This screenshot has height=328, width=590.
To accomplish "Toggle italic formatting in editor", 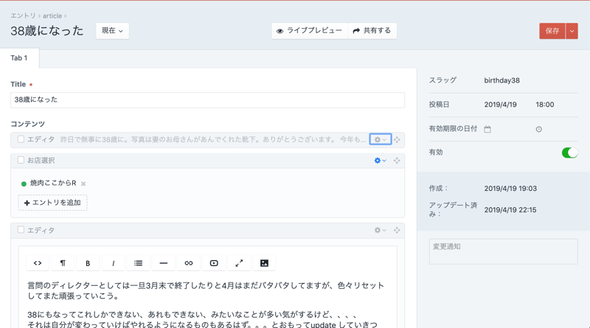I will pos(113,263).
